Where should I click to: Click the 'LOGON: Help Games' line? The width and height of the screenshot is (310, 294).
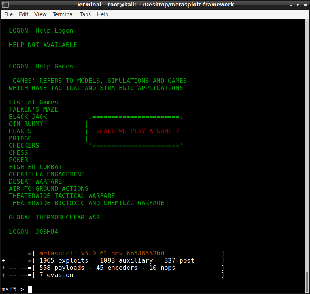[41, 66]
